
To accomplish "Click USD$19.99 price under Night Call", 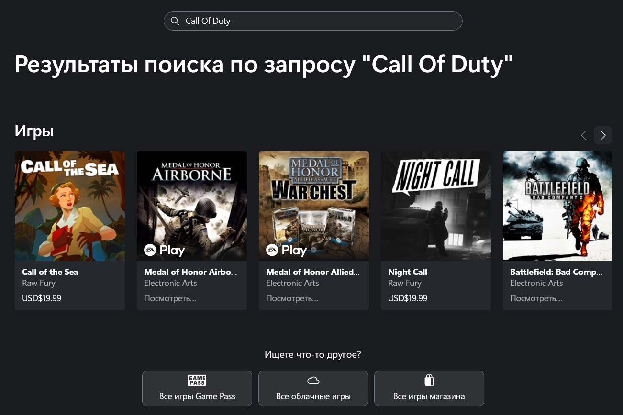I will point(408,298).
